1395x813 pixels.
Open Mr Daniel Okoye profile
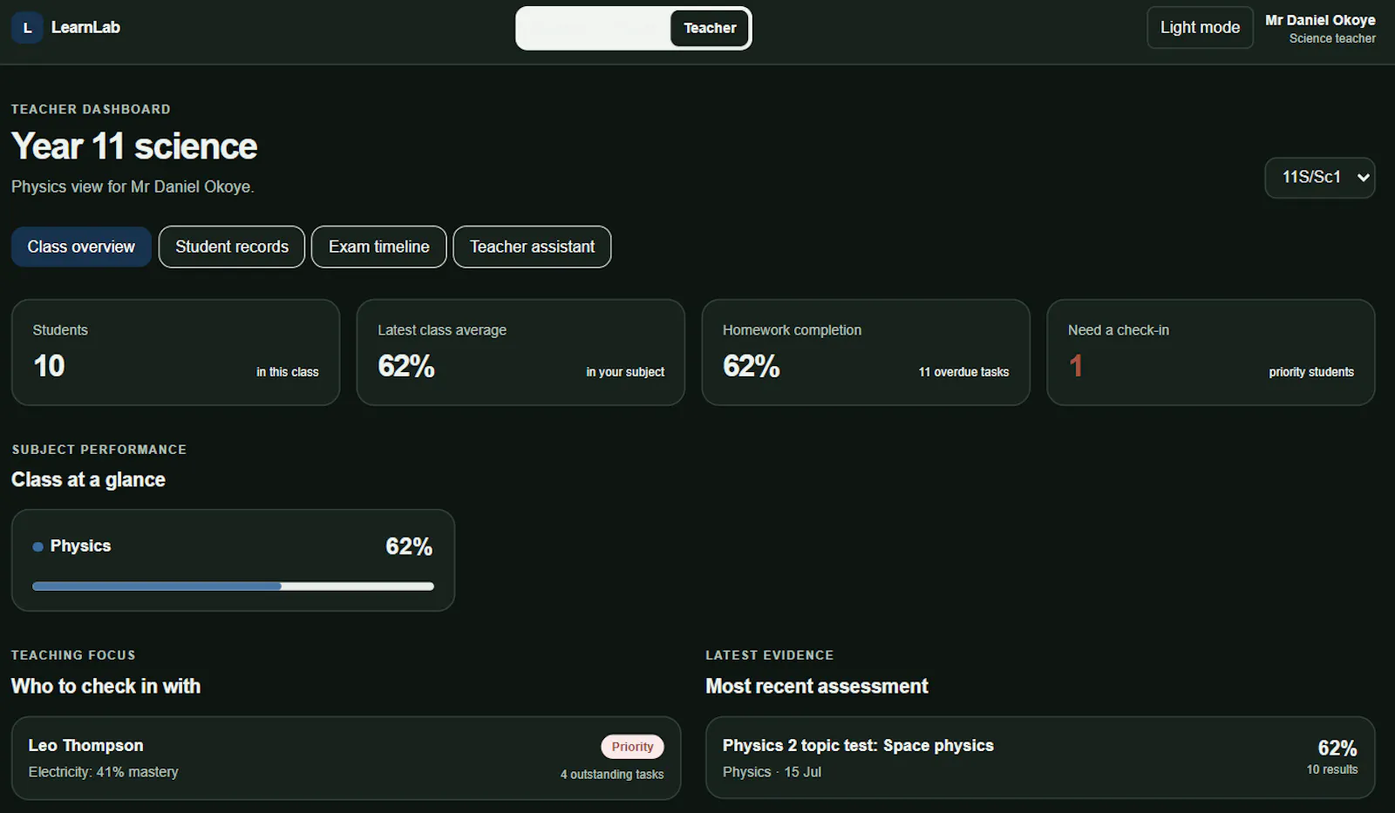(x=1320, y=28)
